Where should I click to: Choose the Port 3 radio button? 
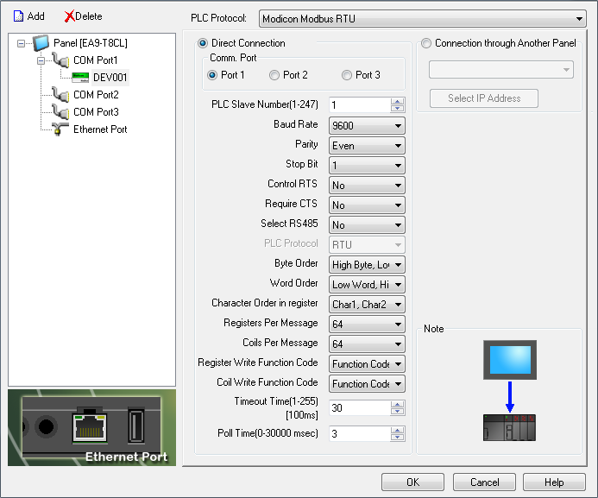pos(347,75)
